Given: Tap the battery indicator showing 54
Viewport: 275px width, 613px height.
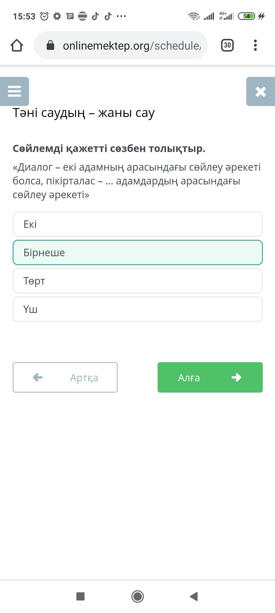Looking at the screenshot, I should click(246, 16).
